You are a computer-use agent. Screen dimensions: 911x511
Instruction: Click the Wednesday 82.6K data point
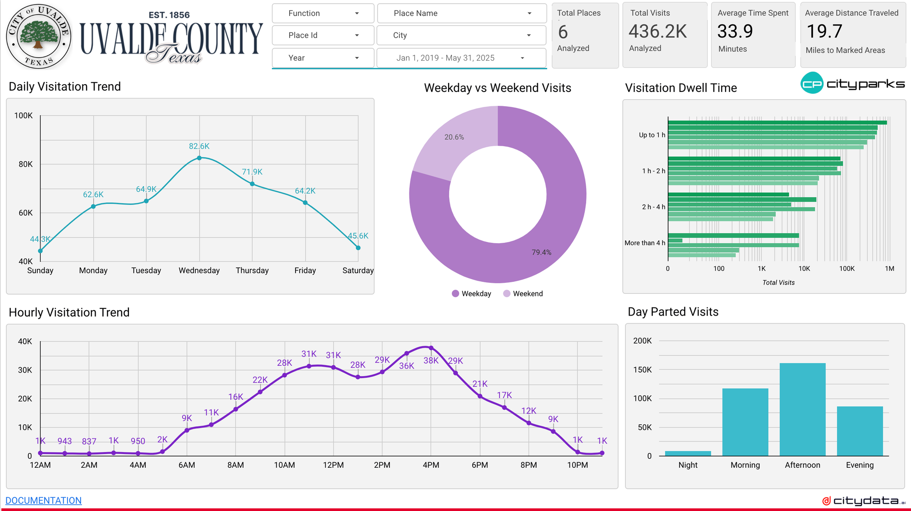click(x=199, y=158)
